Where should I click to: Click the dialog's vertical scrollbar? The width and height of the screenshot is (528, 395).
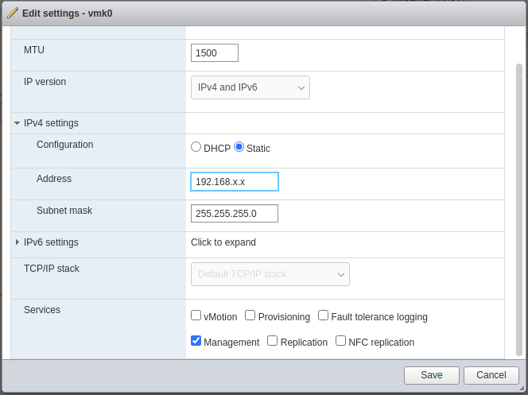[x=519, y=207]
